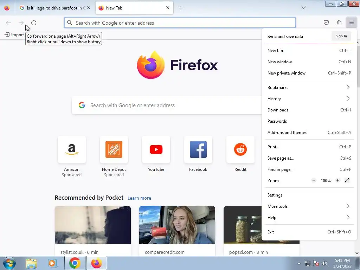Click the taskbar clock and date
The width and height of the screenshot is (360, 270).
pos(342,263)
